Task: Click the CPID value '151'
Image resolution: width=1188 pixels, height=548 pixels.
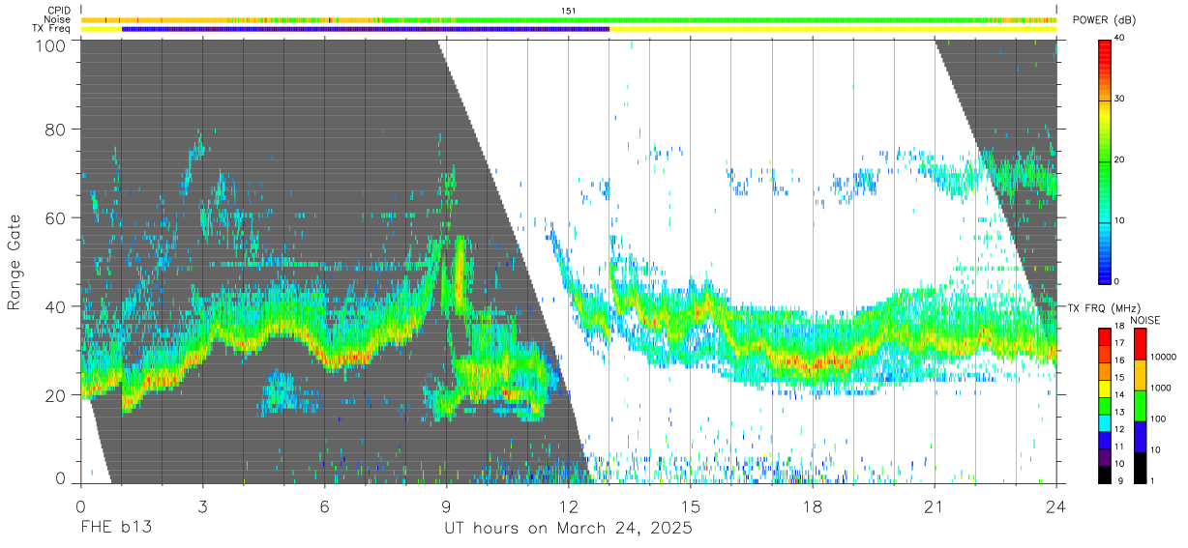Action: [568, 11]
